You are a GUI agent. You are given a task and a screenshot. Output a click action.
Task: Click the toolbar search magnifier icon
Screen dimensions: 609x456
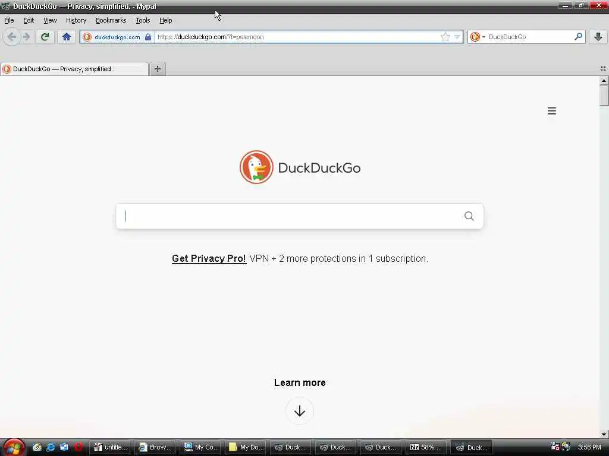(578, 36)
